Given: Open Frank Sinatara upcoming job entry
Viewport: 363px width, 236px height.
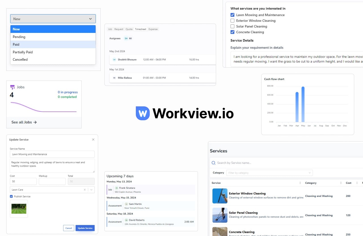Looking at the screenshot, I should tap(151, 189).
